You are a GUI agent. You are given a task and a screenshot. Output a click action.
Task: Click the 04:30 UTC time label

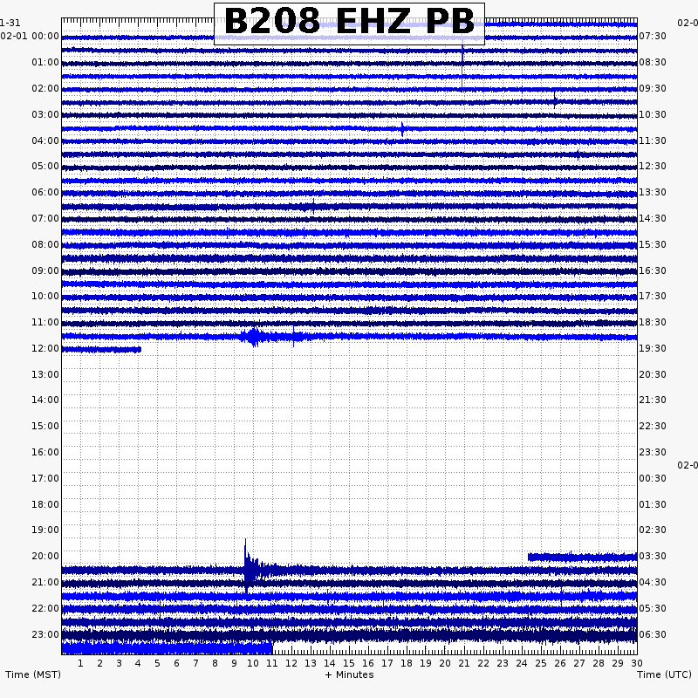coord(653,582)
